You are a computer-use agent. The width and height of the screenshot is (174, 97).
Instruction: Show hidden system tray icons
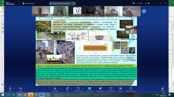pyautogui.click(x=154, y=95)
